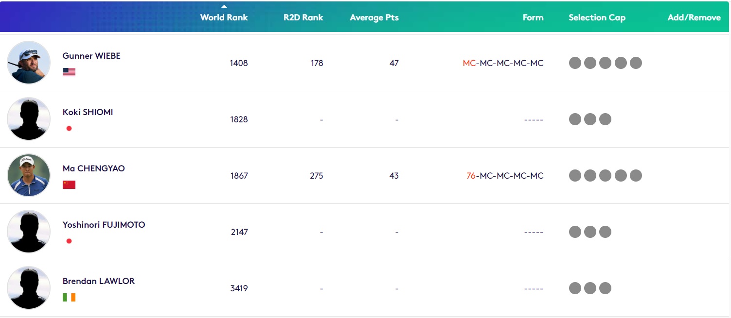731x318 pixels.
Task: Click the Form column header
Action: pyautogui.click(x=533, y=17)
